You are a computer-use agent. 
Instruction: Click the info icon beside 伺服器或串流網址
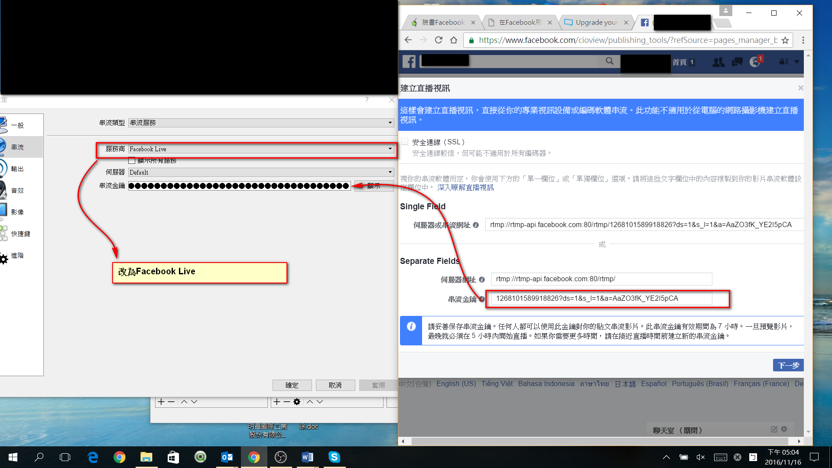(x=476, y=225)
